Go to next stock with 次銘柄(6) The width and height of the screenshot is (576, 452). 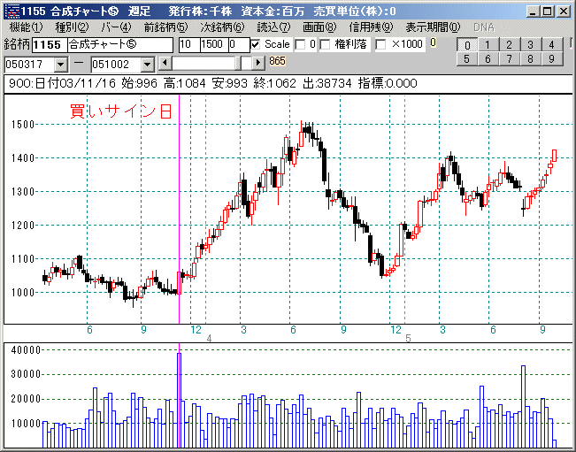coord(223,27)
